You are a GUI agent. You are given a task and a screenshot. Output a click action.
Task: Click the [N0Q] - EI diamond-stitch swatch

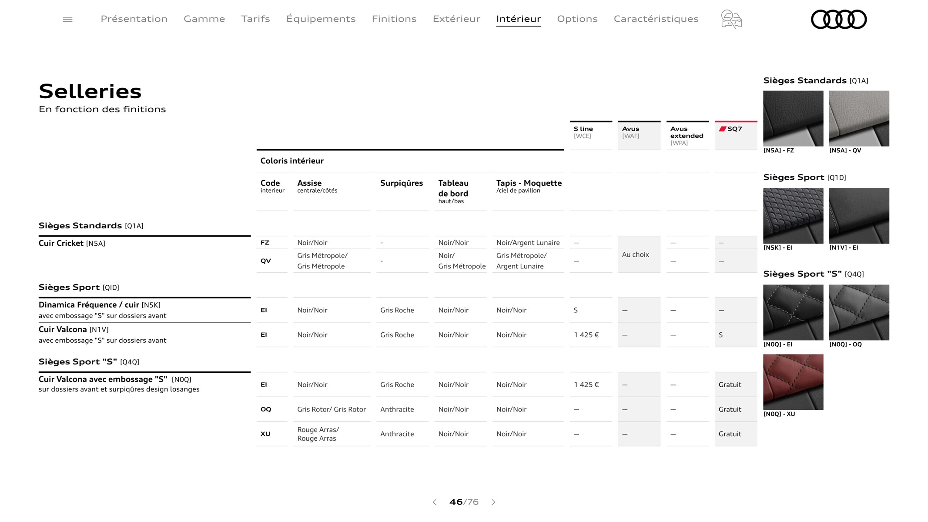point(793,312)
